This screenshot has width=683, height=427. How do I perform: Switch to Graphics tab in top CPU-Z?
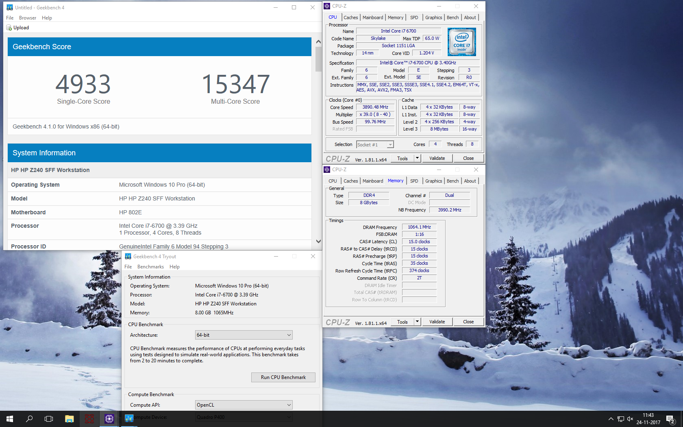click(x=433, y=17)
